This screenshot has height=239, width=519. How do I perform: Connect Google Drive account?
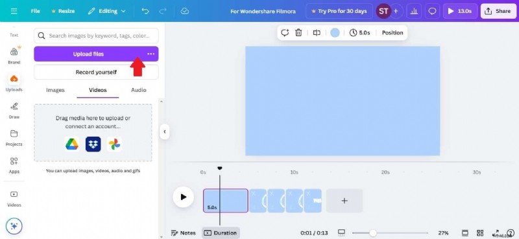click(x=72, y=144)
